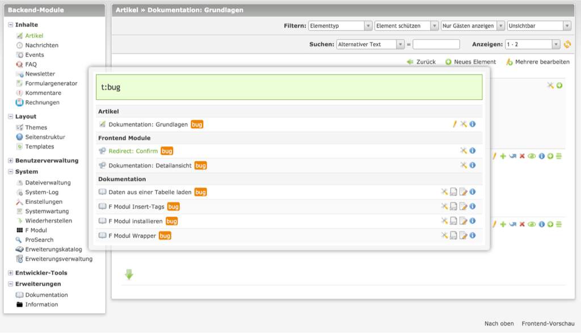Collapse the System section

[x=10, y=171]
